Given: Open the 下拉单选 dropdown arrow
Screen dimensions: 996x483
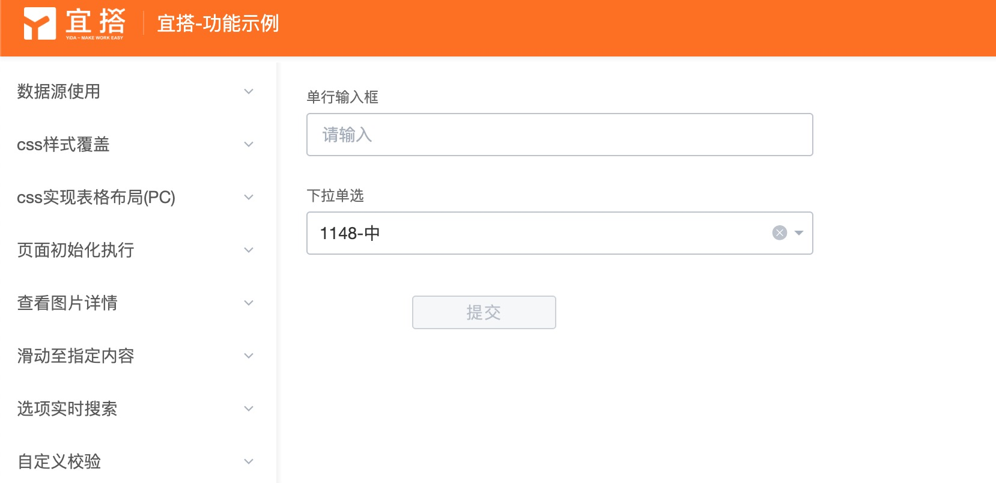Looking at the screenshot, I should 799,233.
